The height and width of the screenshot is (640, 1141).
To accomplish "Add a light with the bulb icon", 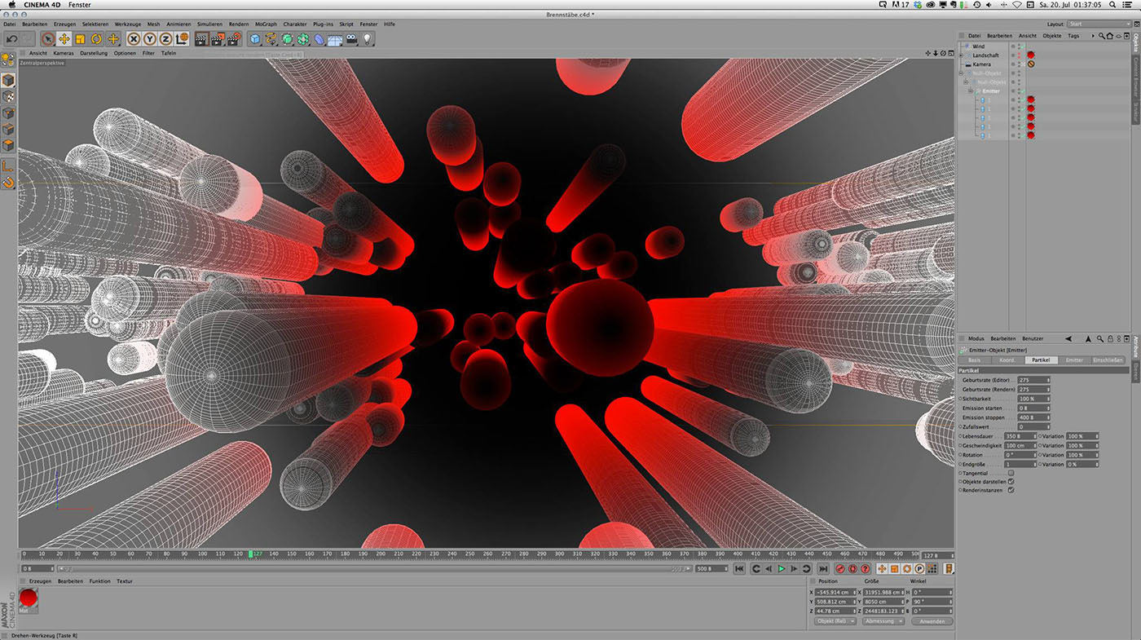I will (368, 38).
